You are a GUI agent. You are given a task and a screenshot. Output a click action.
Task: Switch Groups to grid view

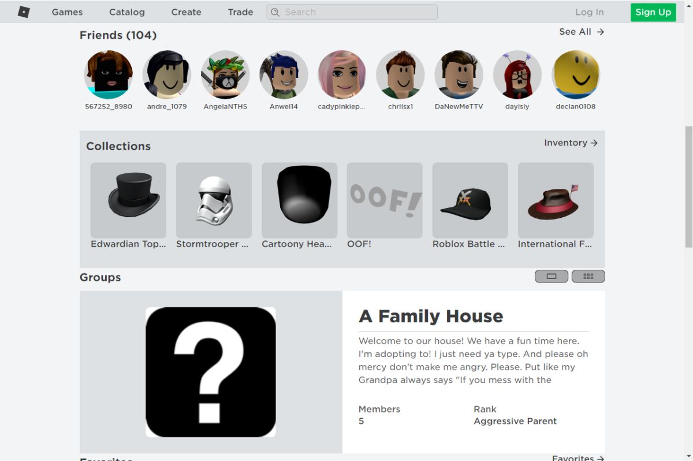click(x=588, y=276)
